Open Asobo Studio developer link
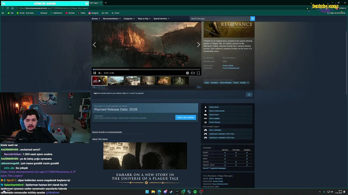The image size is (348, 195). point(228,66)
